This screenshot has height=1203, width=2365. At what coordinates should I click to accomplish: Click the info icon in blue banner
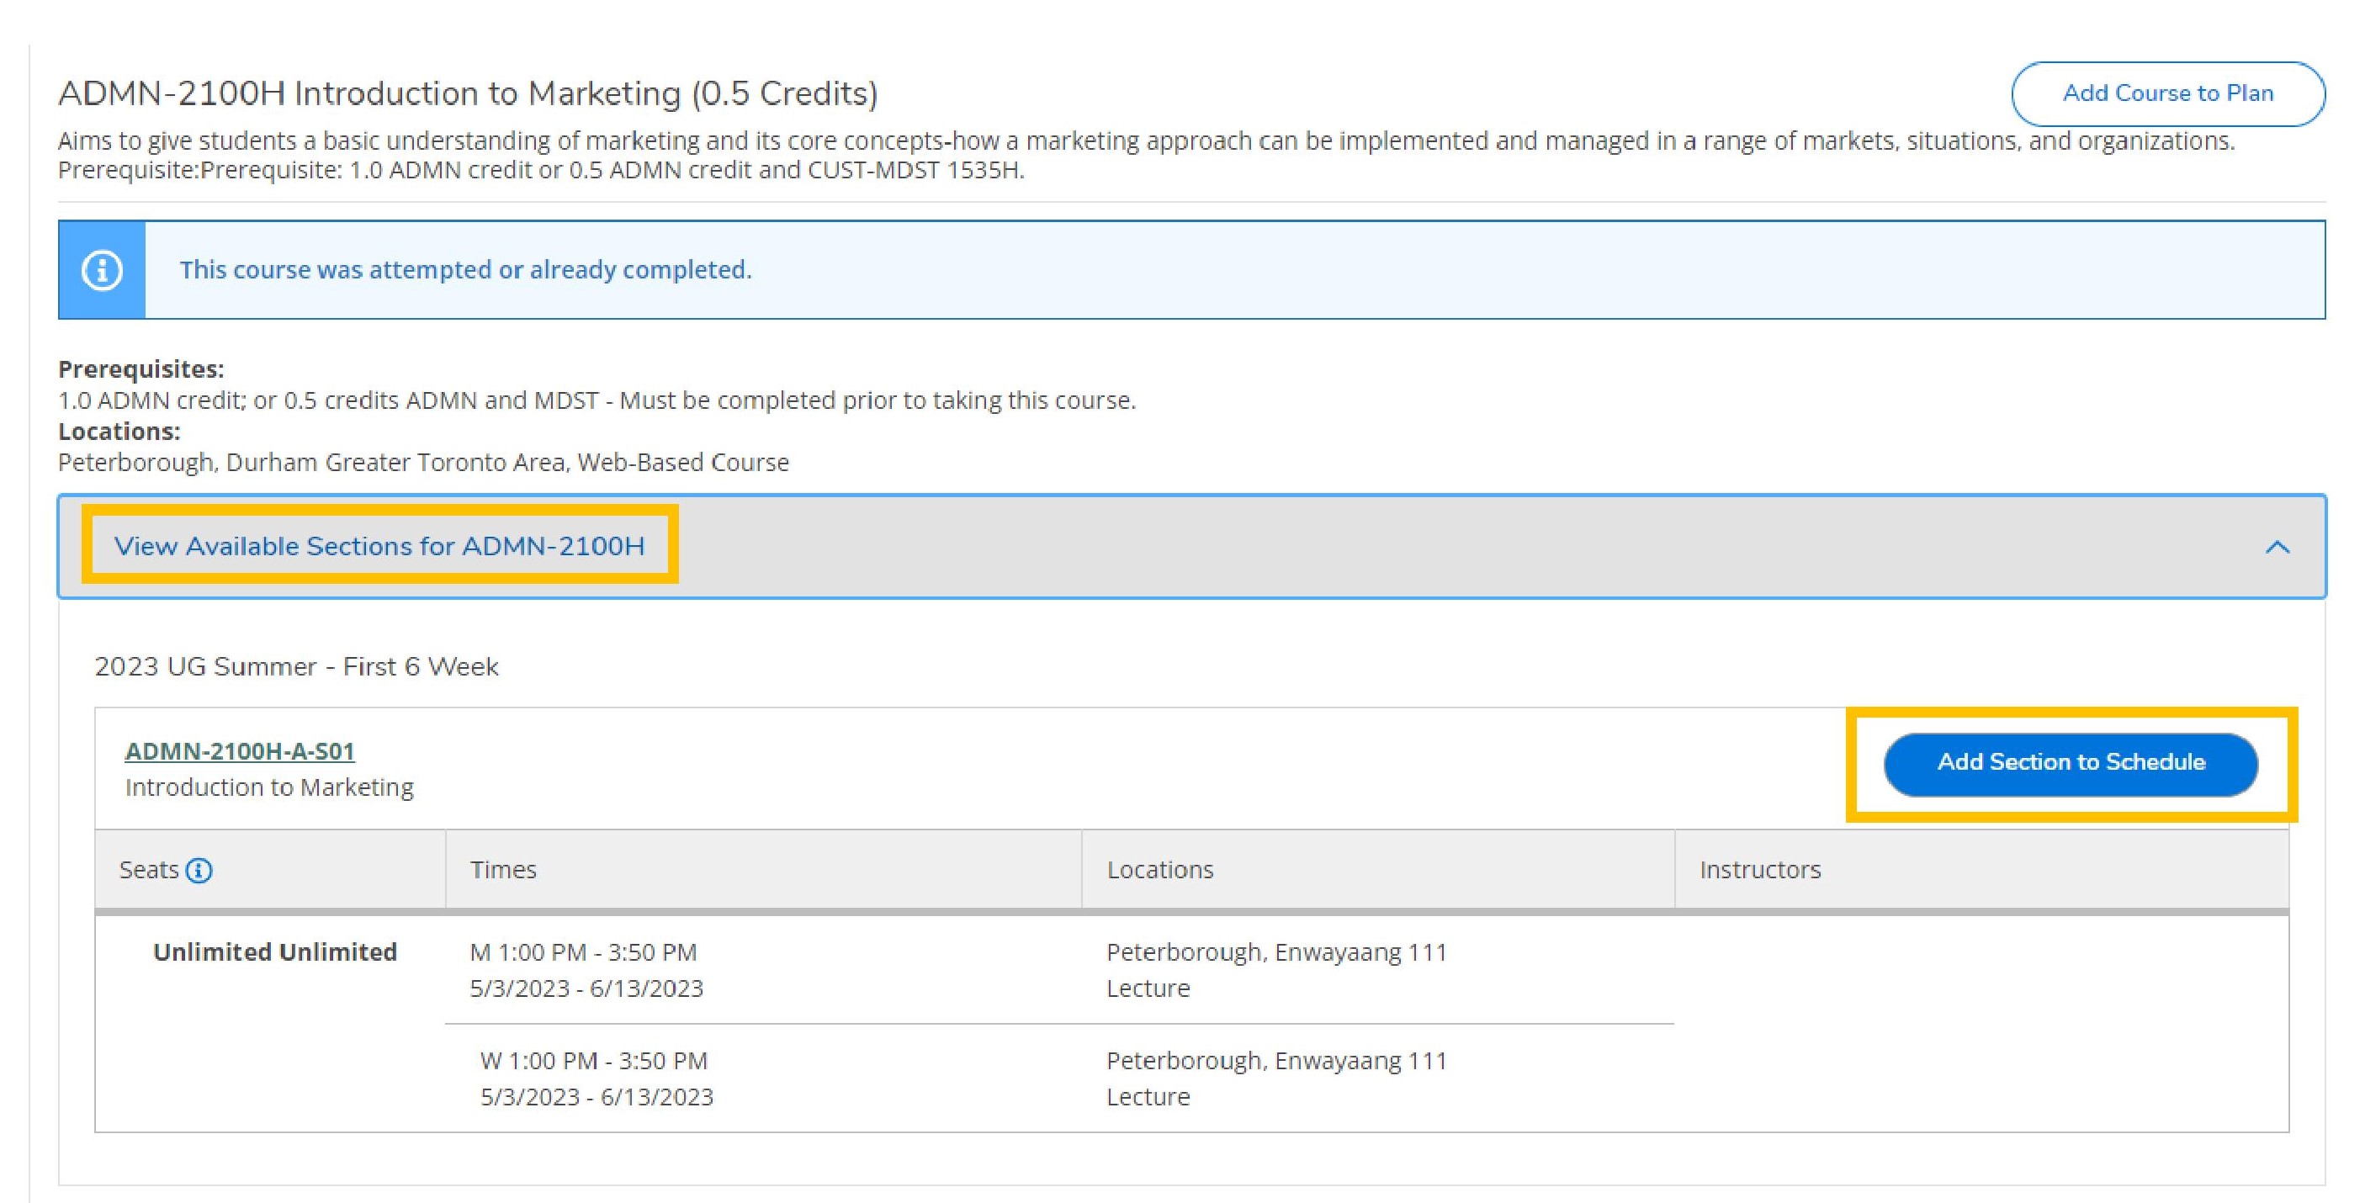click(x=102, y=270)
